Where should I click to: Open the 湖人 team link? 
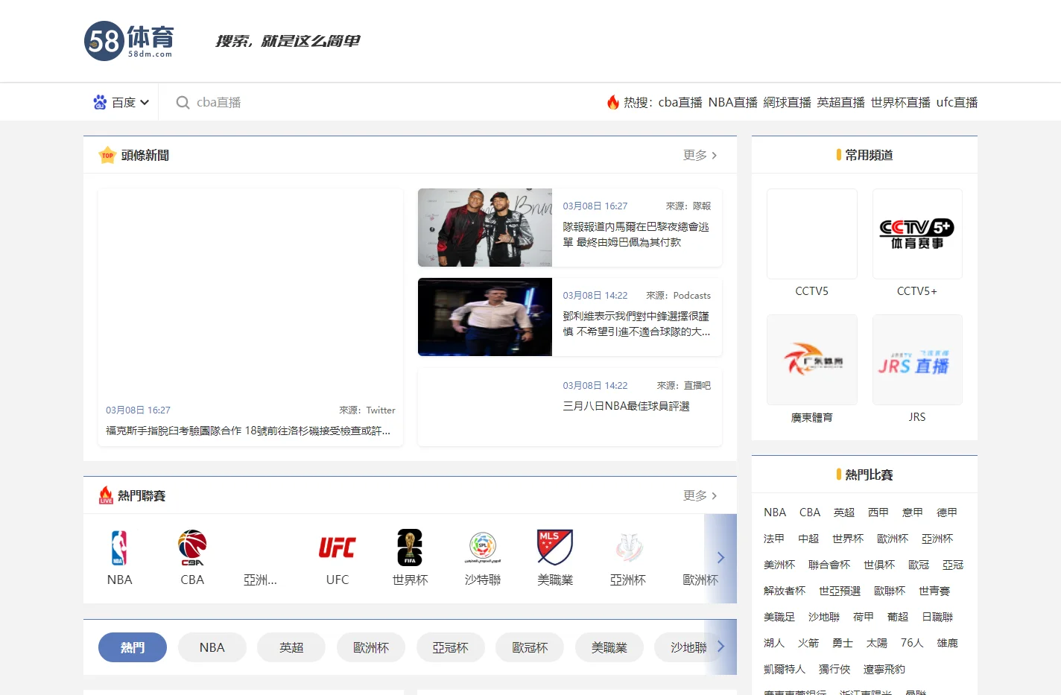click(774, 643)
